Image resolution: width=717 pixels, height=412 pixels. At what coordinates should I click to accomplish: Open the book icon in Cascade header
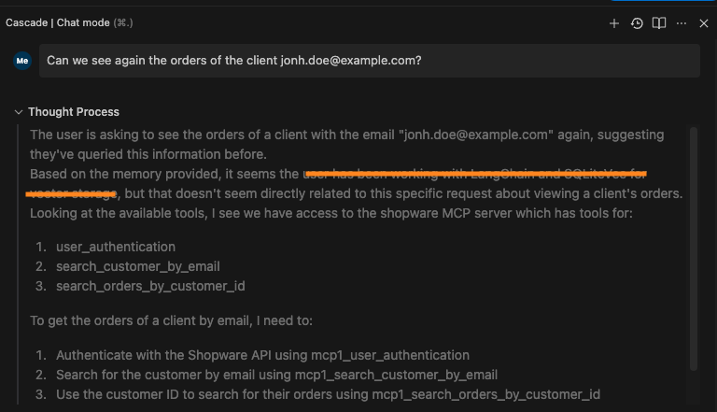[x=659, y=23]
